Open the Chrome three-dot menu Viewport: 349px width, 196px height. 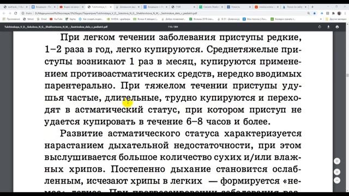click(x=345, y=13)
